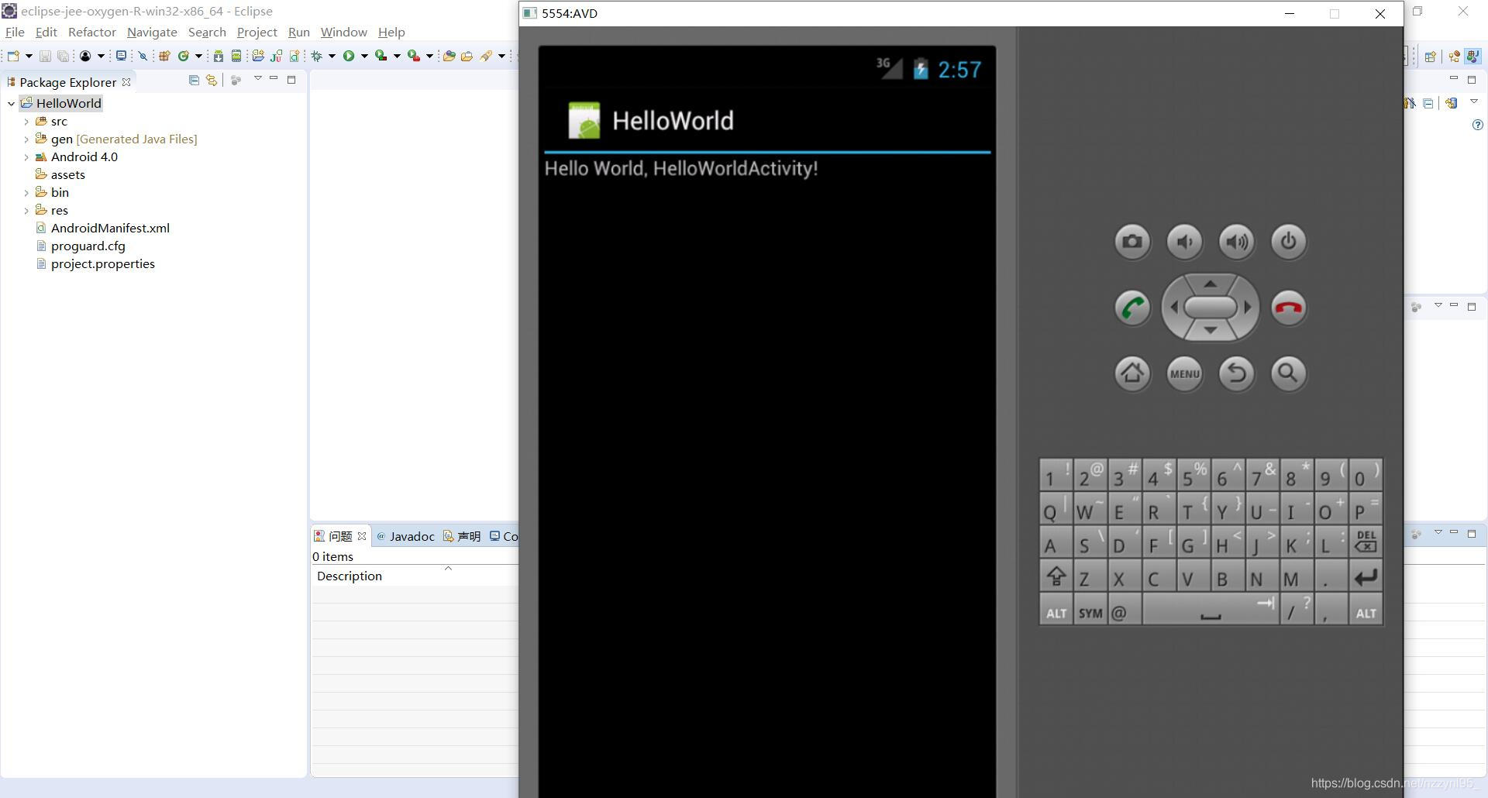Click the emulator Back button

(1237, 373)
